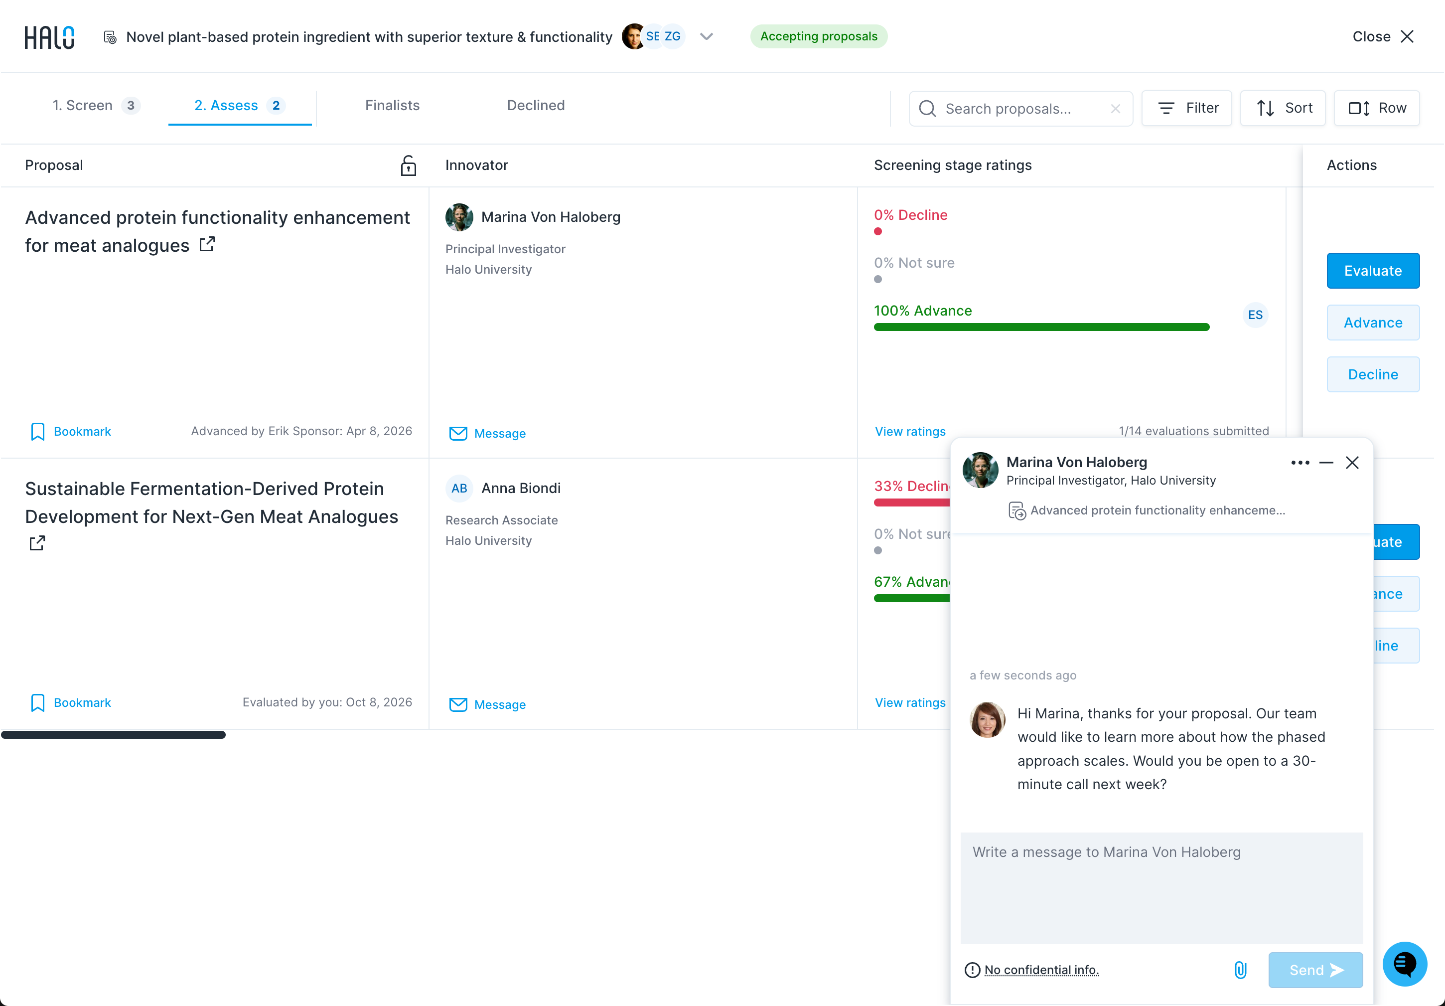Open Sustainable Fermentation-Derived Protein proposal external link
Image resolution: width=1445 pixels, height=1006 pixels.
tap(37, 543)
